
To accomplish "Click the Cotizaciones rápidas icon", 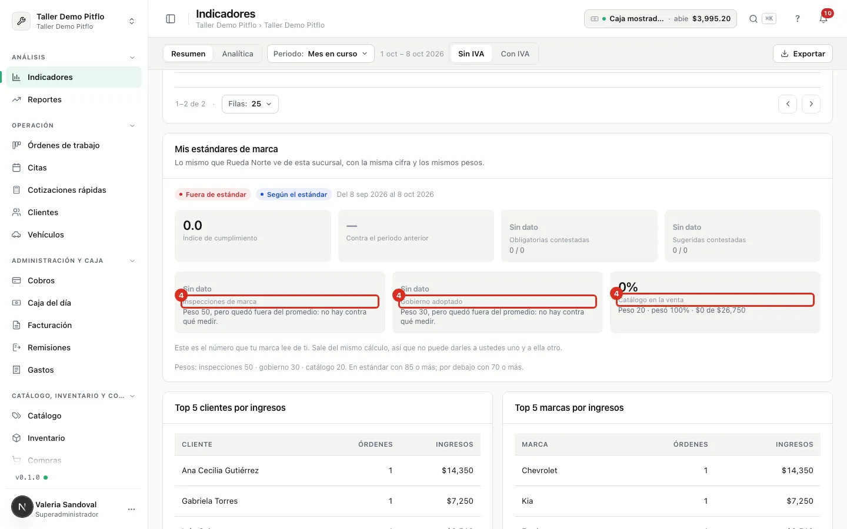I will point(16,190).
